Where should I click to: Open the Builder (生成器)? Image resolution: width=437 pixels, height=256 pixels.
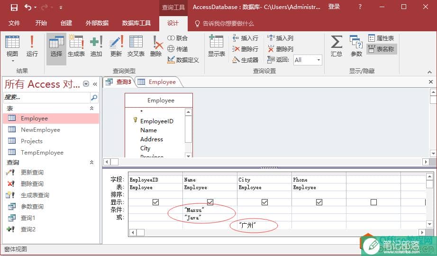coord(245,60)
